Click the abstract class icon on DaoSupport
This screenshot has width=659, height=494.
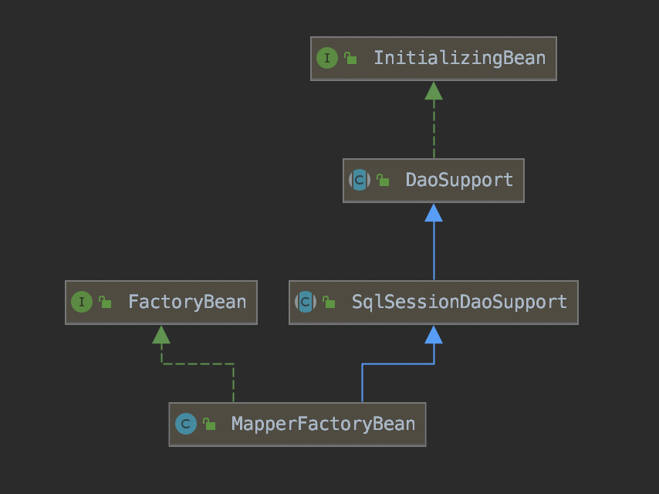(x=360, y=181)
